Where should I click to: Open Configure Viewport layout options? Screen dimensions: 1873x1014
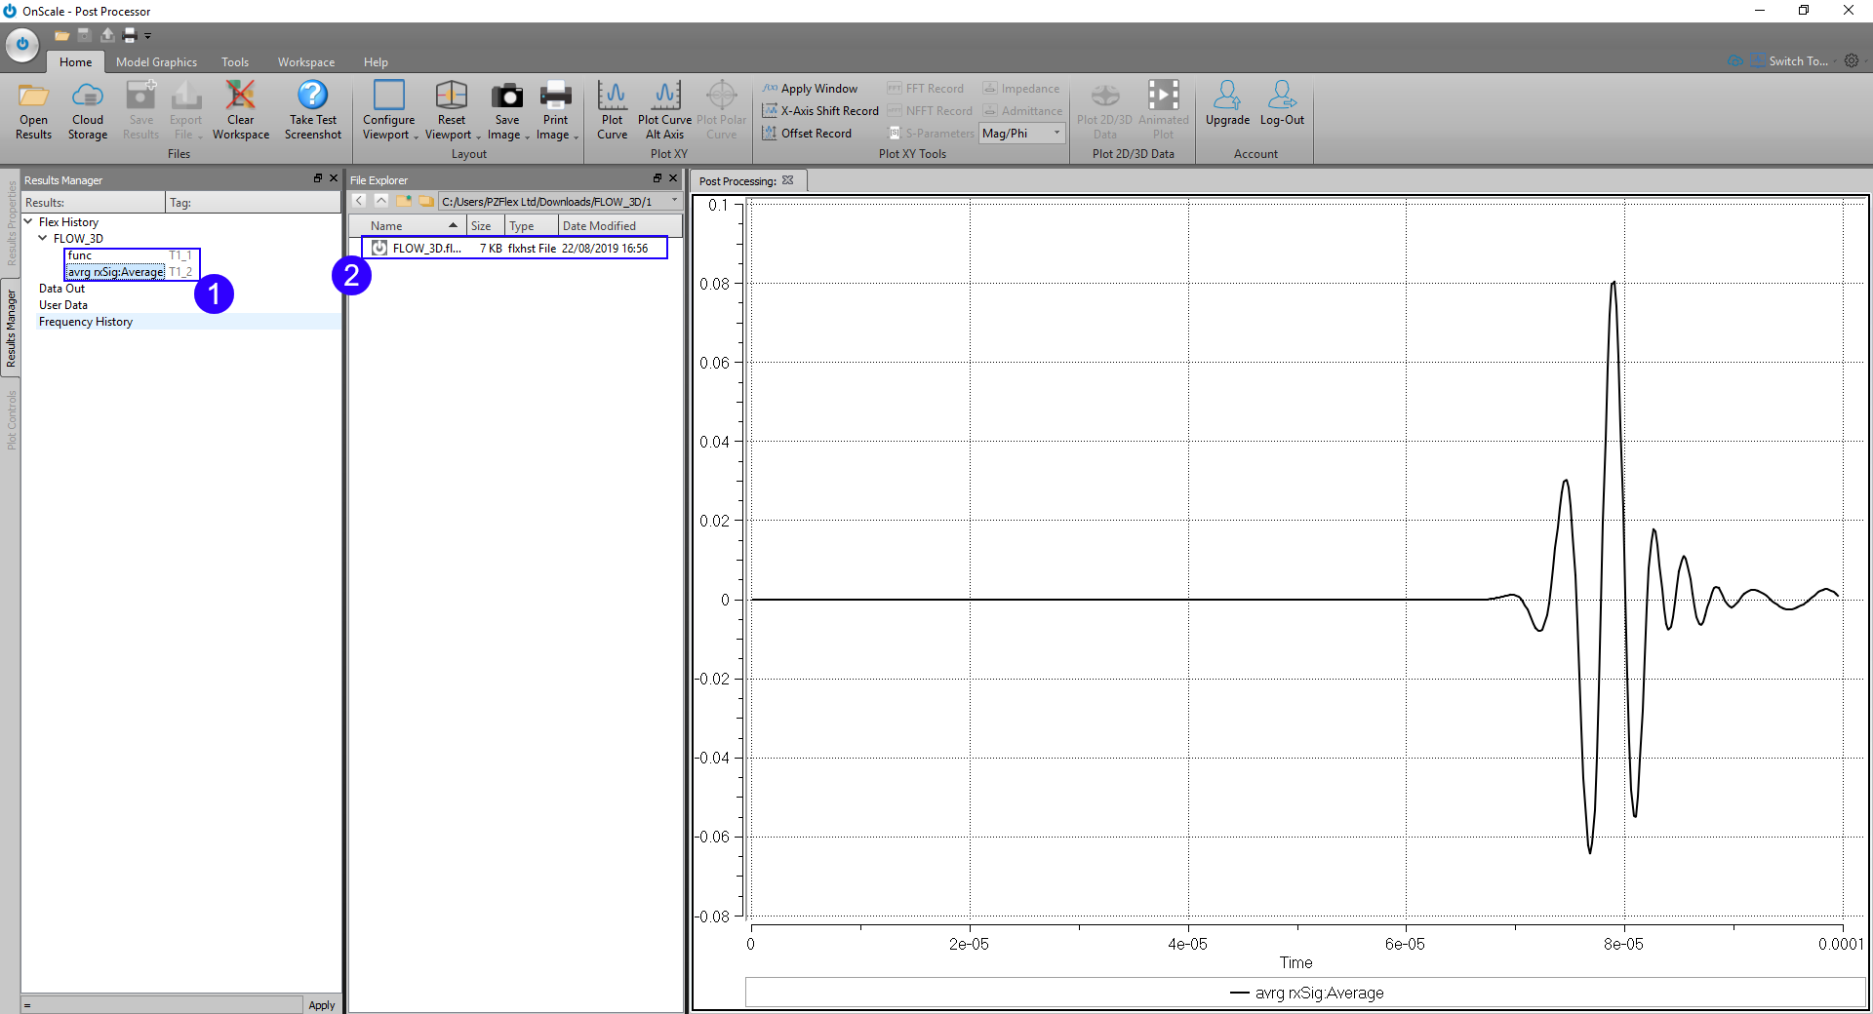pos(388,96)
